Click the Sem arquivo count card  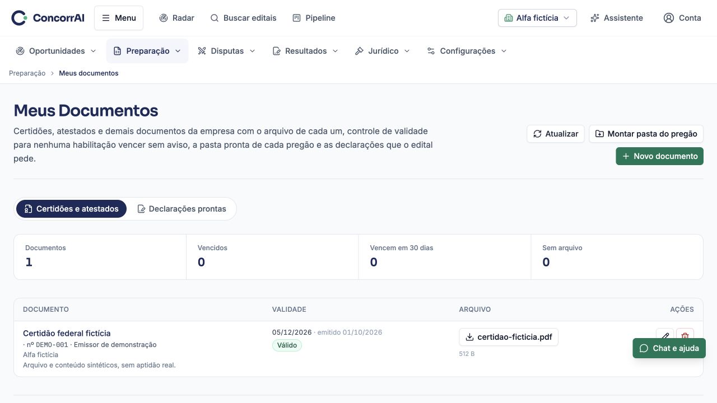point(617,257)
